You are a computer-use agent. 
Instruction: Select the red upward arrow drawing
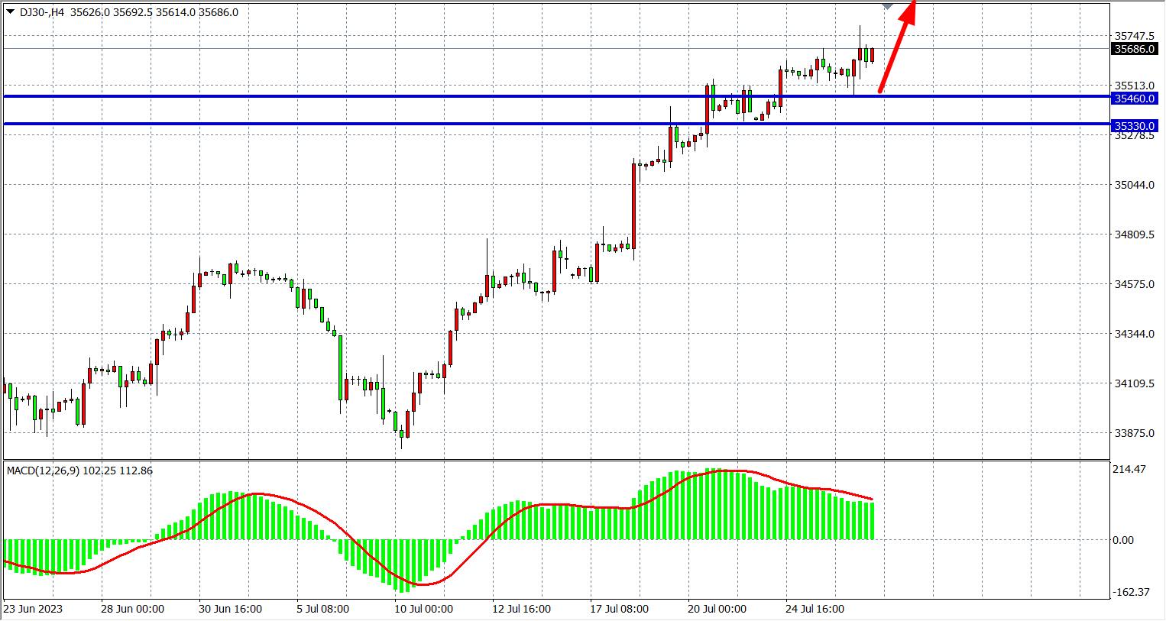(x=897, y=47)
